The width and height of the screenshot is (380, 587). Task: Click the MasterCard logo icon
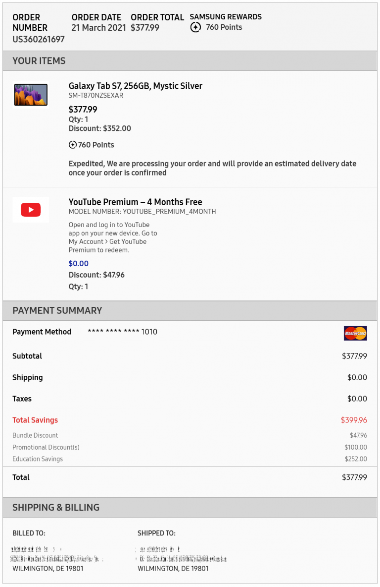(x=355, y=333)
